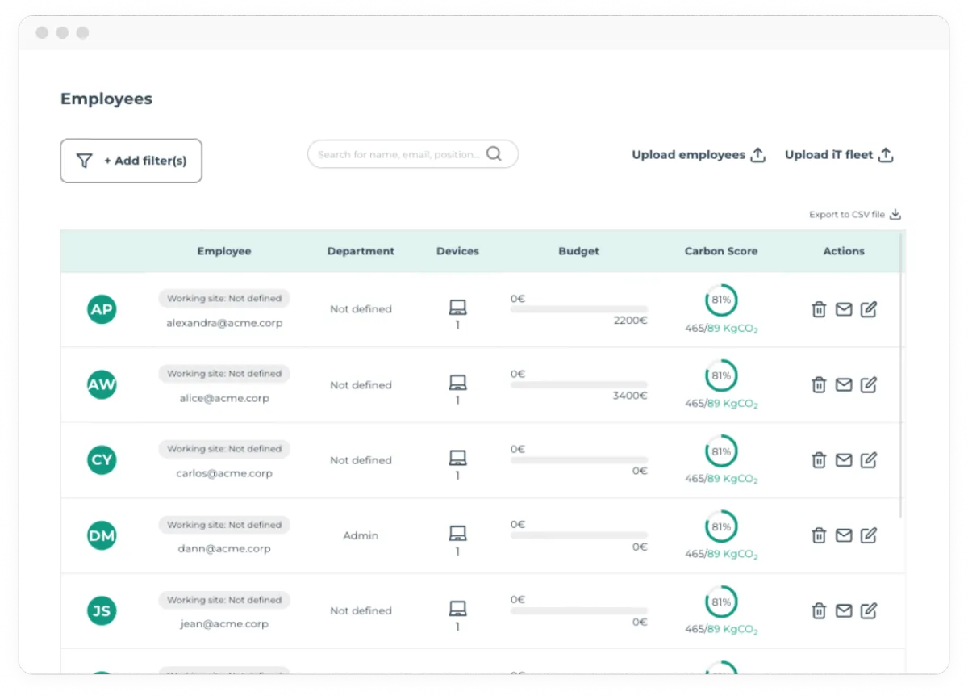Click 81% carbon score ring for dann@acme.corp
Image resolution: width=968 pixels, height=696 pixels.
coord(721,526)
